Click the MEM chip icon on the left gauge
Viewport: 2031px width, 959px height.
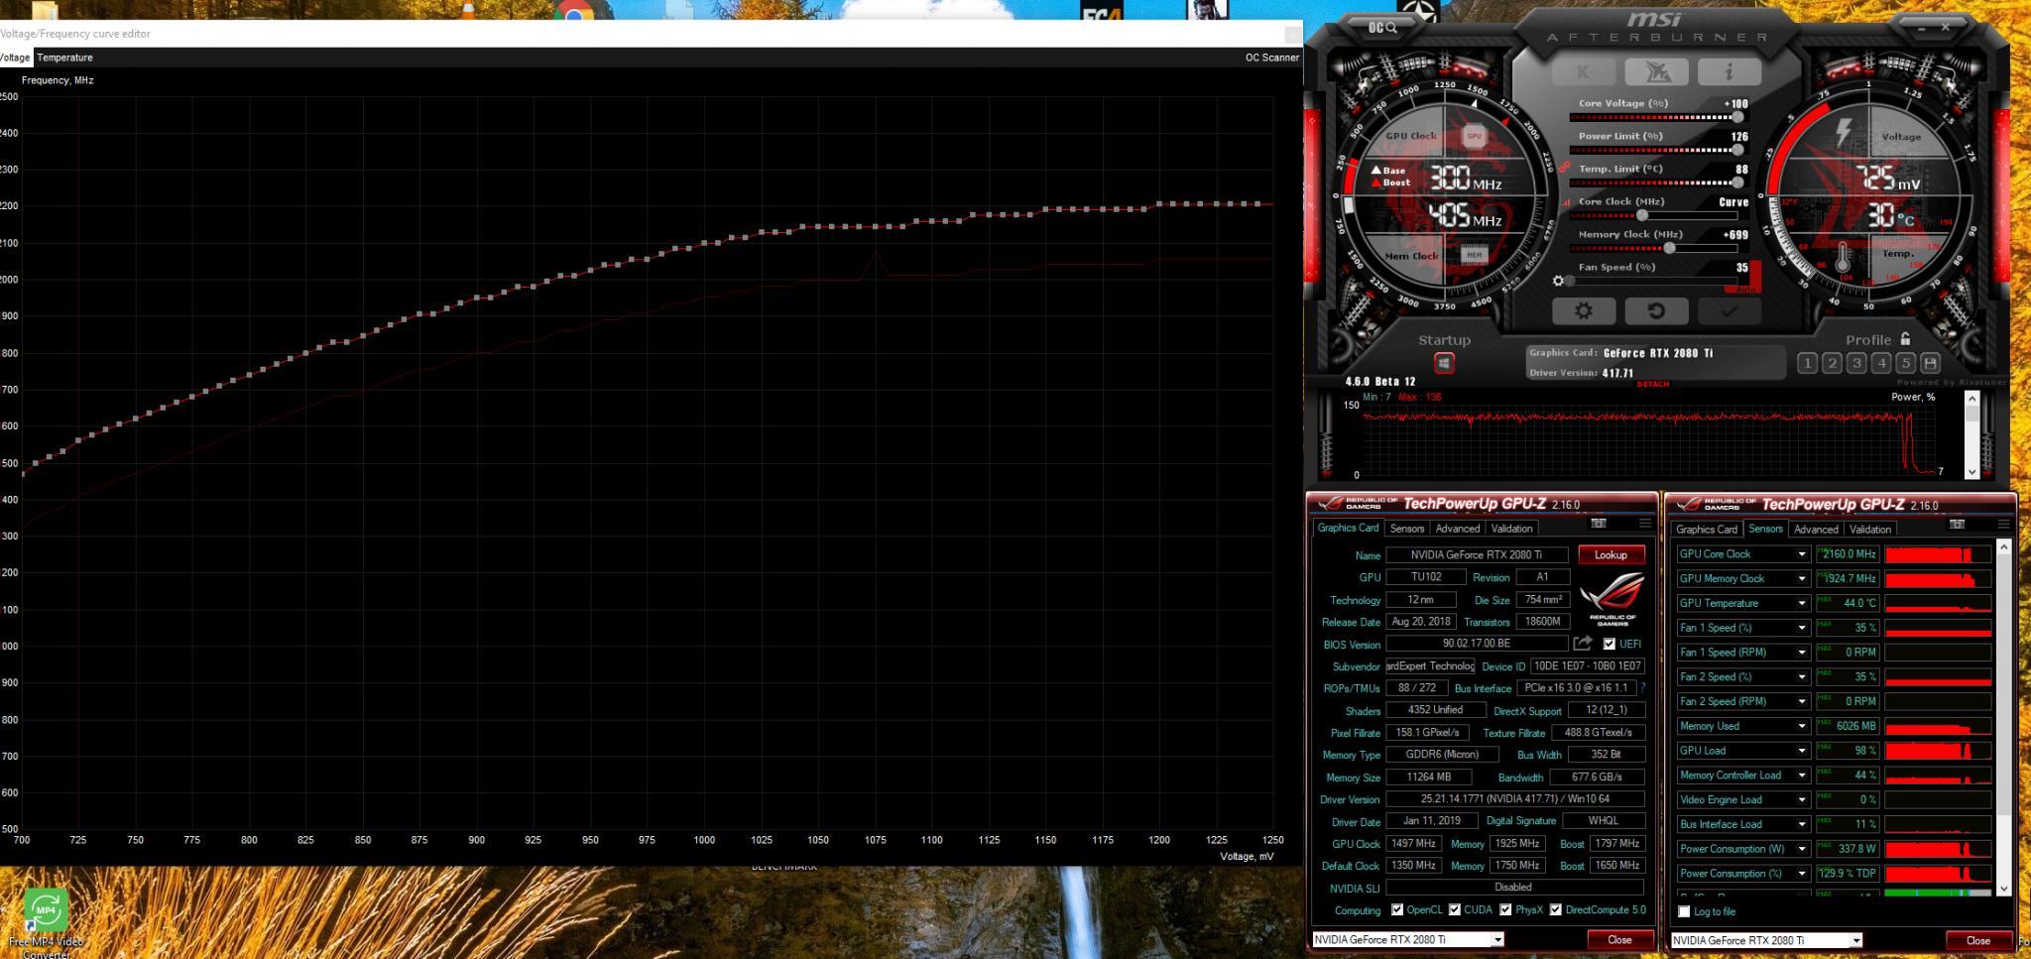click(x=1474, y=255)
